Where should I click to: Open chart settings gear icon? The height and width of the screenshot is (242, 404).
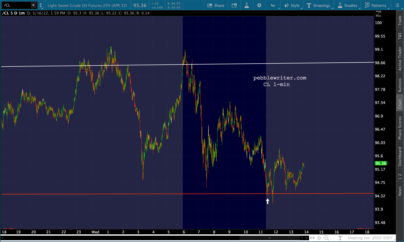259,5
